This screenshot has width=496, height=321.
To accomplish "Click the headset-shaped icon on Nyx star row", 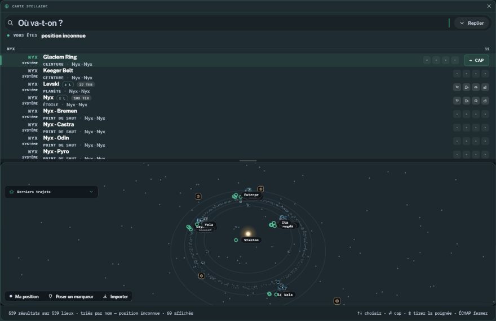I will click(x=476, y=101).
